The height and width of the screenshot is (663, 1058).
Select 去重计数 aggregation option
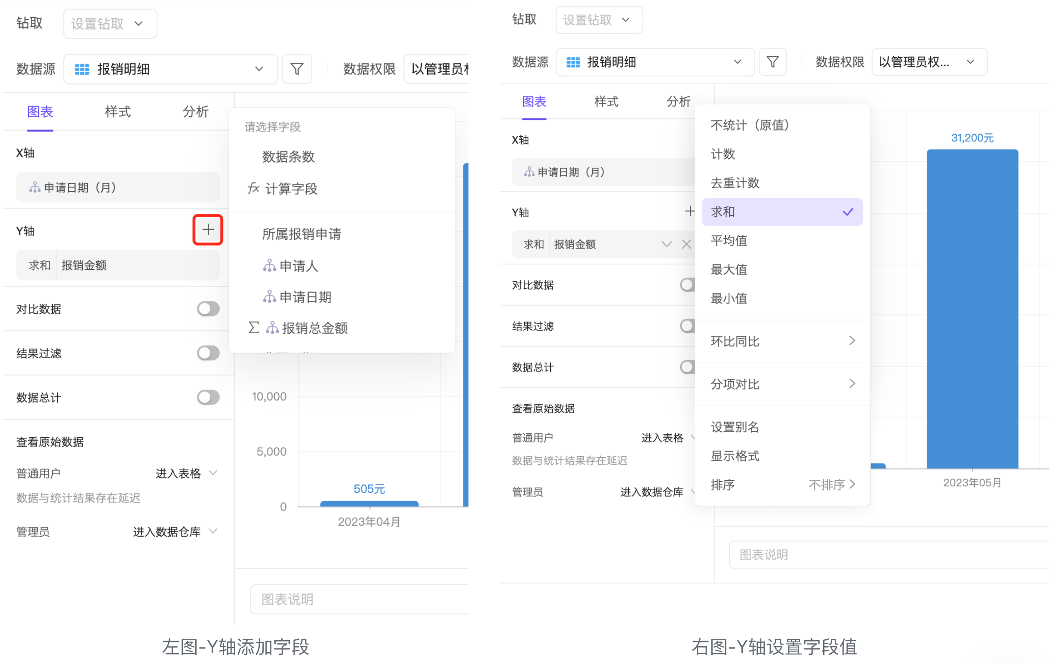point(782,183)
